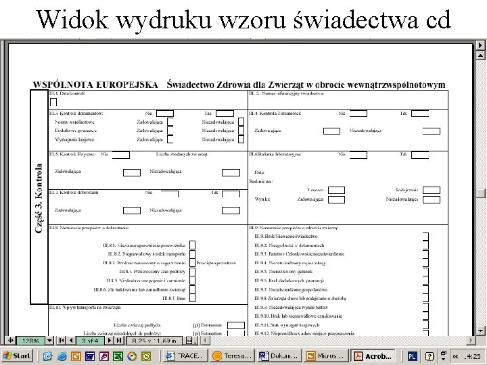The image size is (487, 365).
Task: Jump to the last page button
Action: click(119, 341)
